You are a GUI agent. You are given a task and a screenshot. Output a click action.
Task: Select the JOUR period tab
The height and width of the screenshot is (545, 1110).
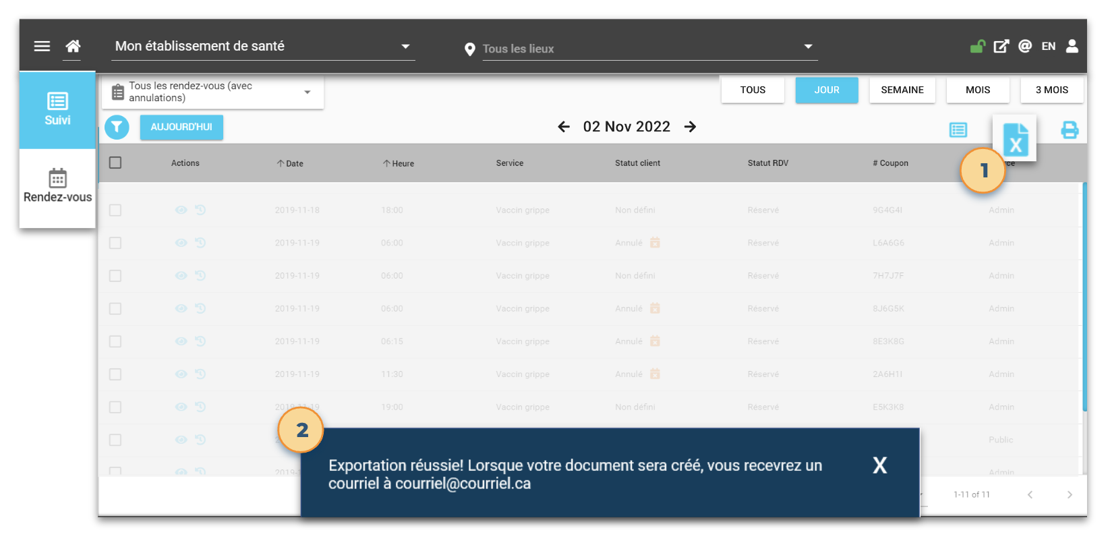pyautogui.click(x=827, y=90)
